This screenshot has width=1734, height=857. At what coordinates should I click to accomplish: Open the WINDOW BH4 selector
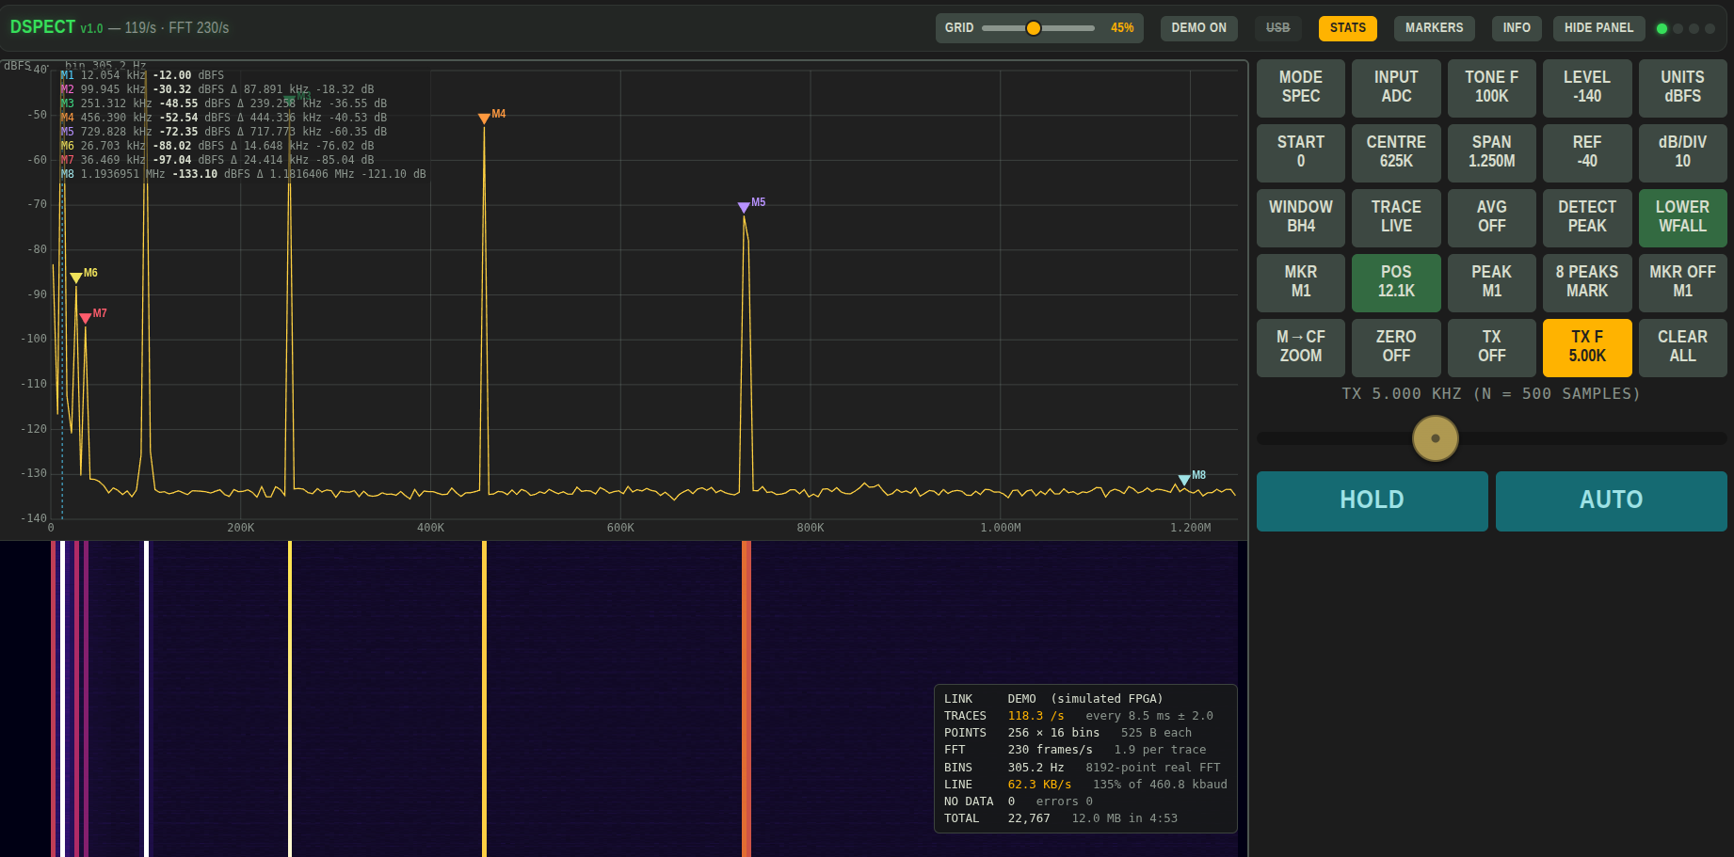[x=1300, y=217]
